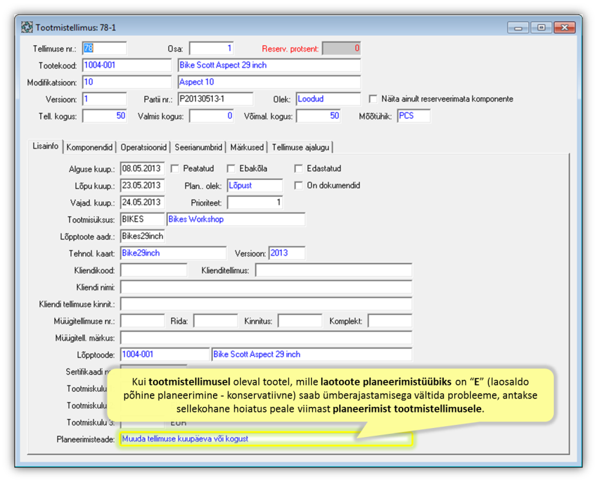Image resolution: width=597 pixels, height=482 pixels.
Task: Open the Operatsioonid tab
Action: (x=145, y=147)
